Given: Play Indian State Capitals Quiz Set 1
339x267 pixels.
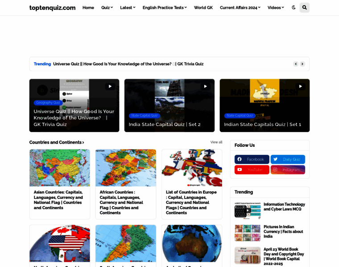Looking at the screenshot, I should coord(300,86).
